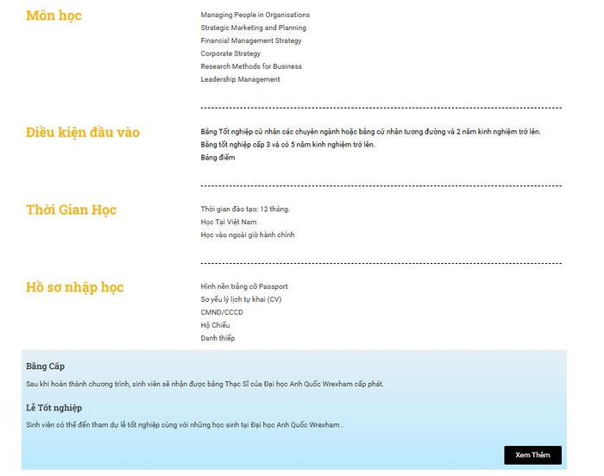
Task: Select the "CMND/CCCD" document item
Action: click(x=222, y=312)
